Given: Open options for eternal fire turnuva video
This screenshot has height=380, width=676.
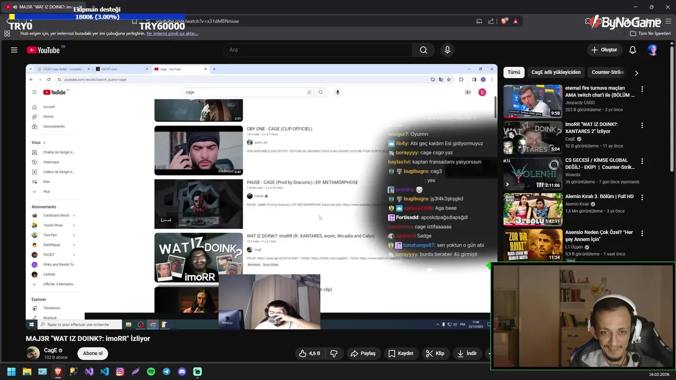Looking at the screenshot, I should coord(642,90).
